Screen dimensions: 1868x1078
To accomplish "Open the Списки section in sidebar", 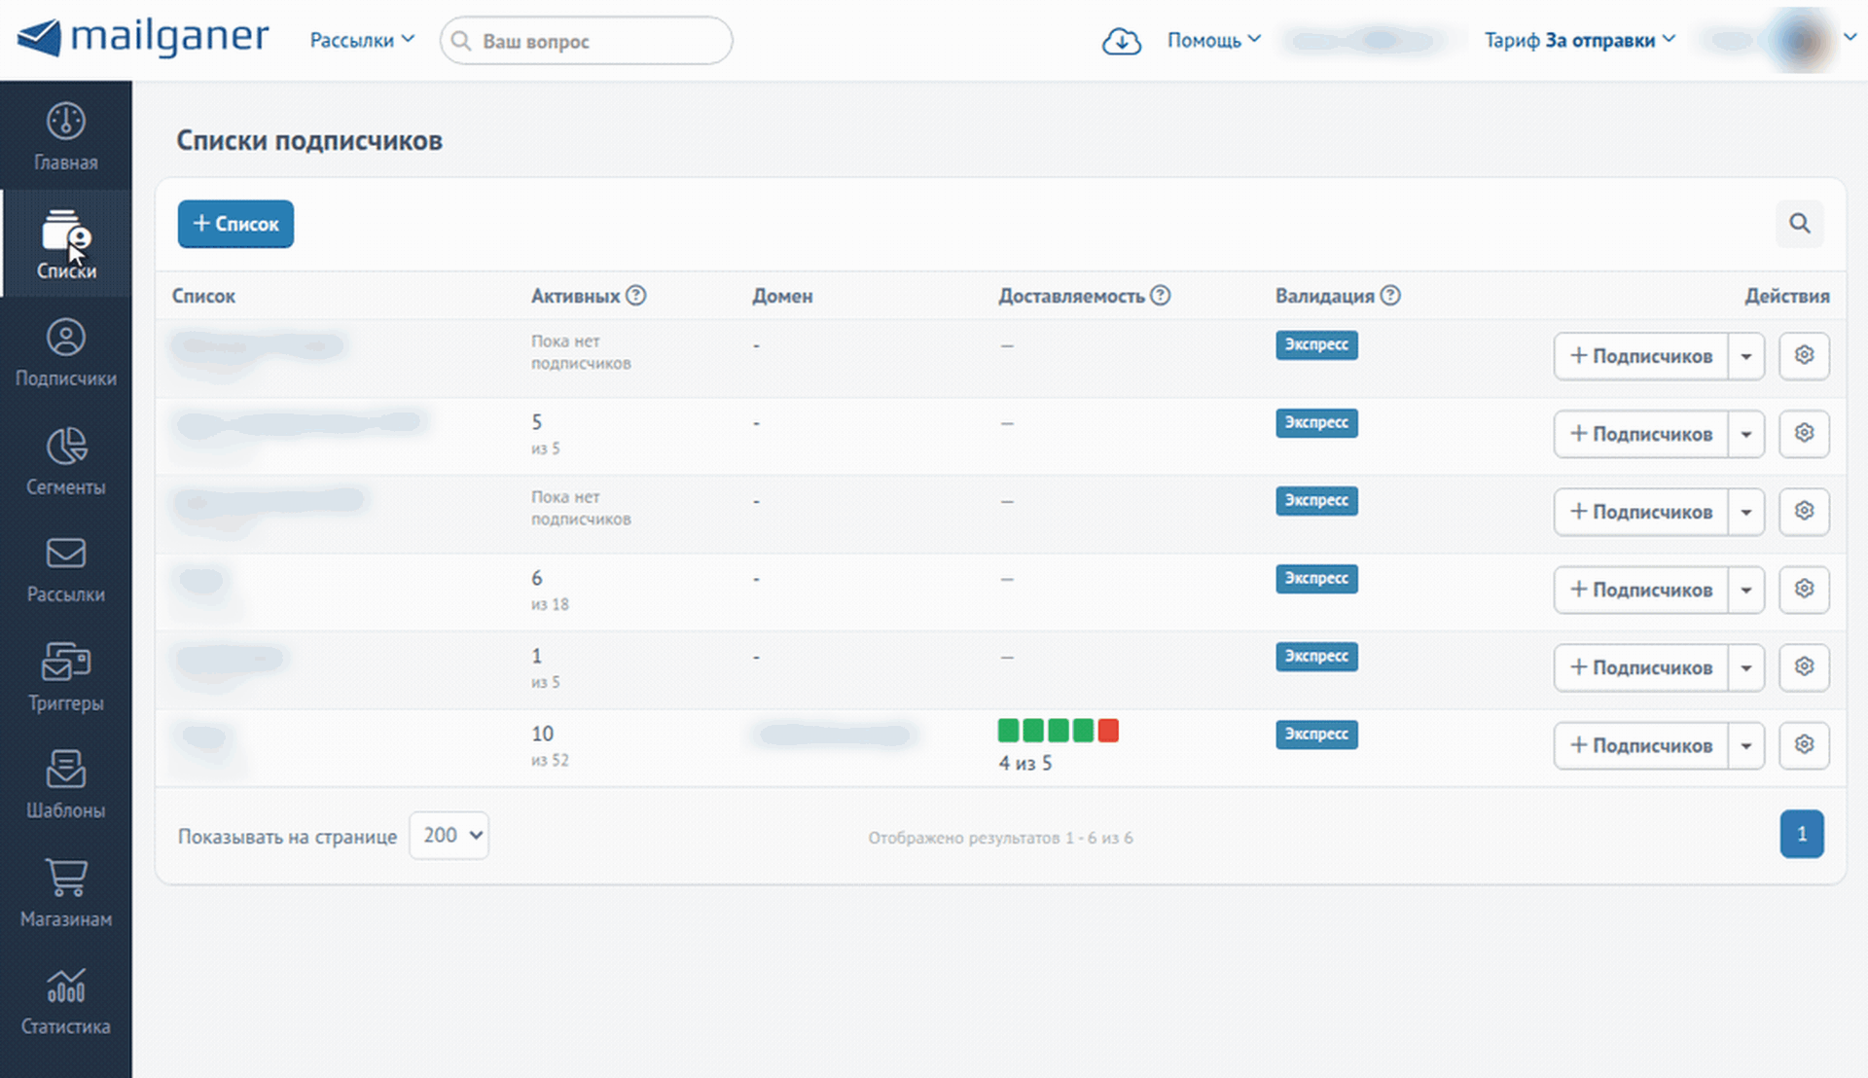I will pyautogui.click(x=65, y=244).
